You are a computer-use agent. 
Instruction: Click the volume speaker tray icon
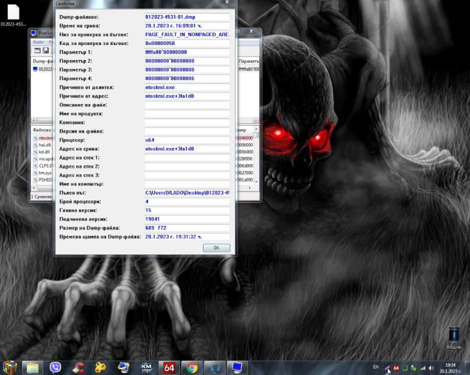431,368
